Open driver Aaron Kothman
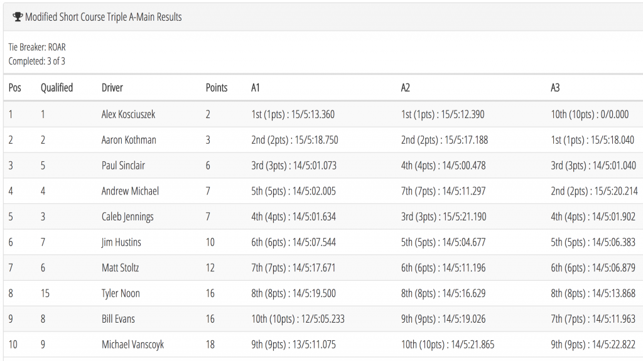 pos(129,140)
